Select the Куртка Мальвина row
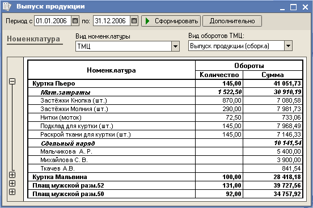Viewport: 313px width, 208px height. [x=165, y=177]
